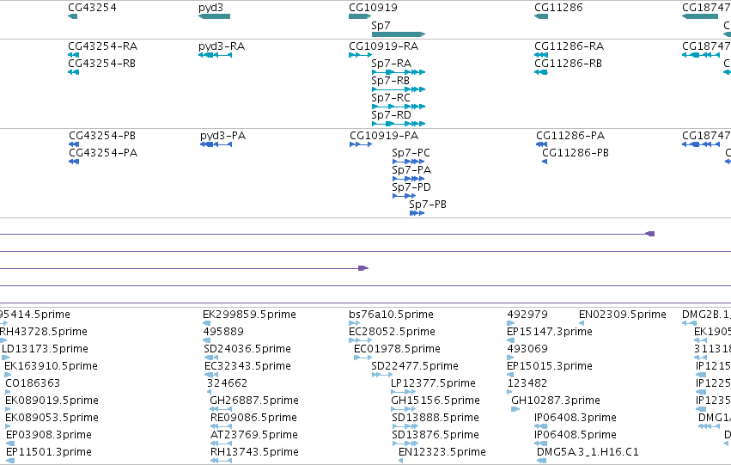Select transcript CG43254-RA

pos(102,46)
